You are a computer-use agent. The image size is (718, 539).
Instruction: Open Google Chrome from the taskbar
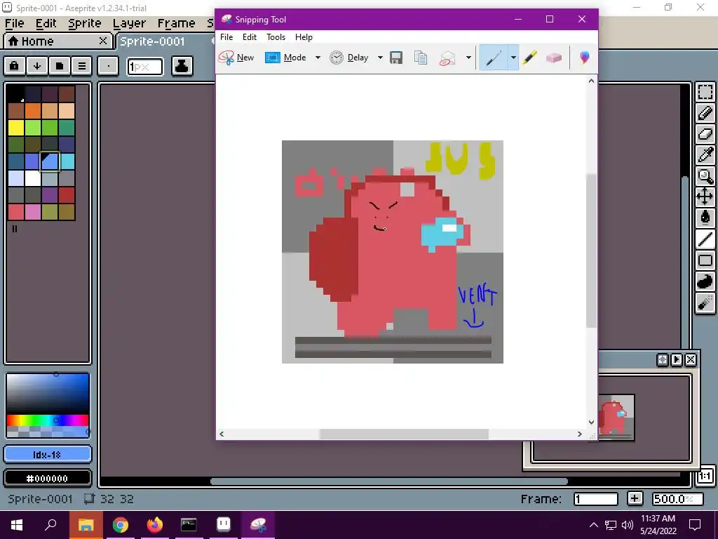pos(121,525)
